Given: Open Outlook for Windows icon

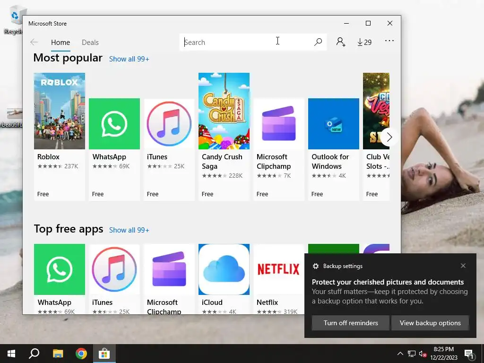Looking at the screenshot, I should pyautogui.click(x=334, y=124).
